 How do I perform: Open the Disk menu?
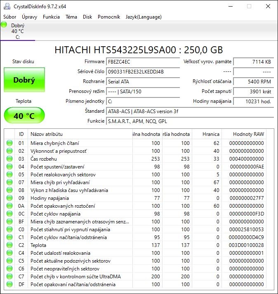coord(87,17)
